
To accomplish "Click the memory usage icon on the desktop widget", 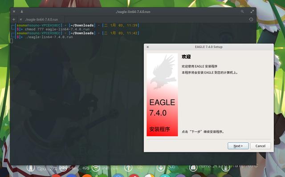I will pyautogui.click(x=63, y=168).
